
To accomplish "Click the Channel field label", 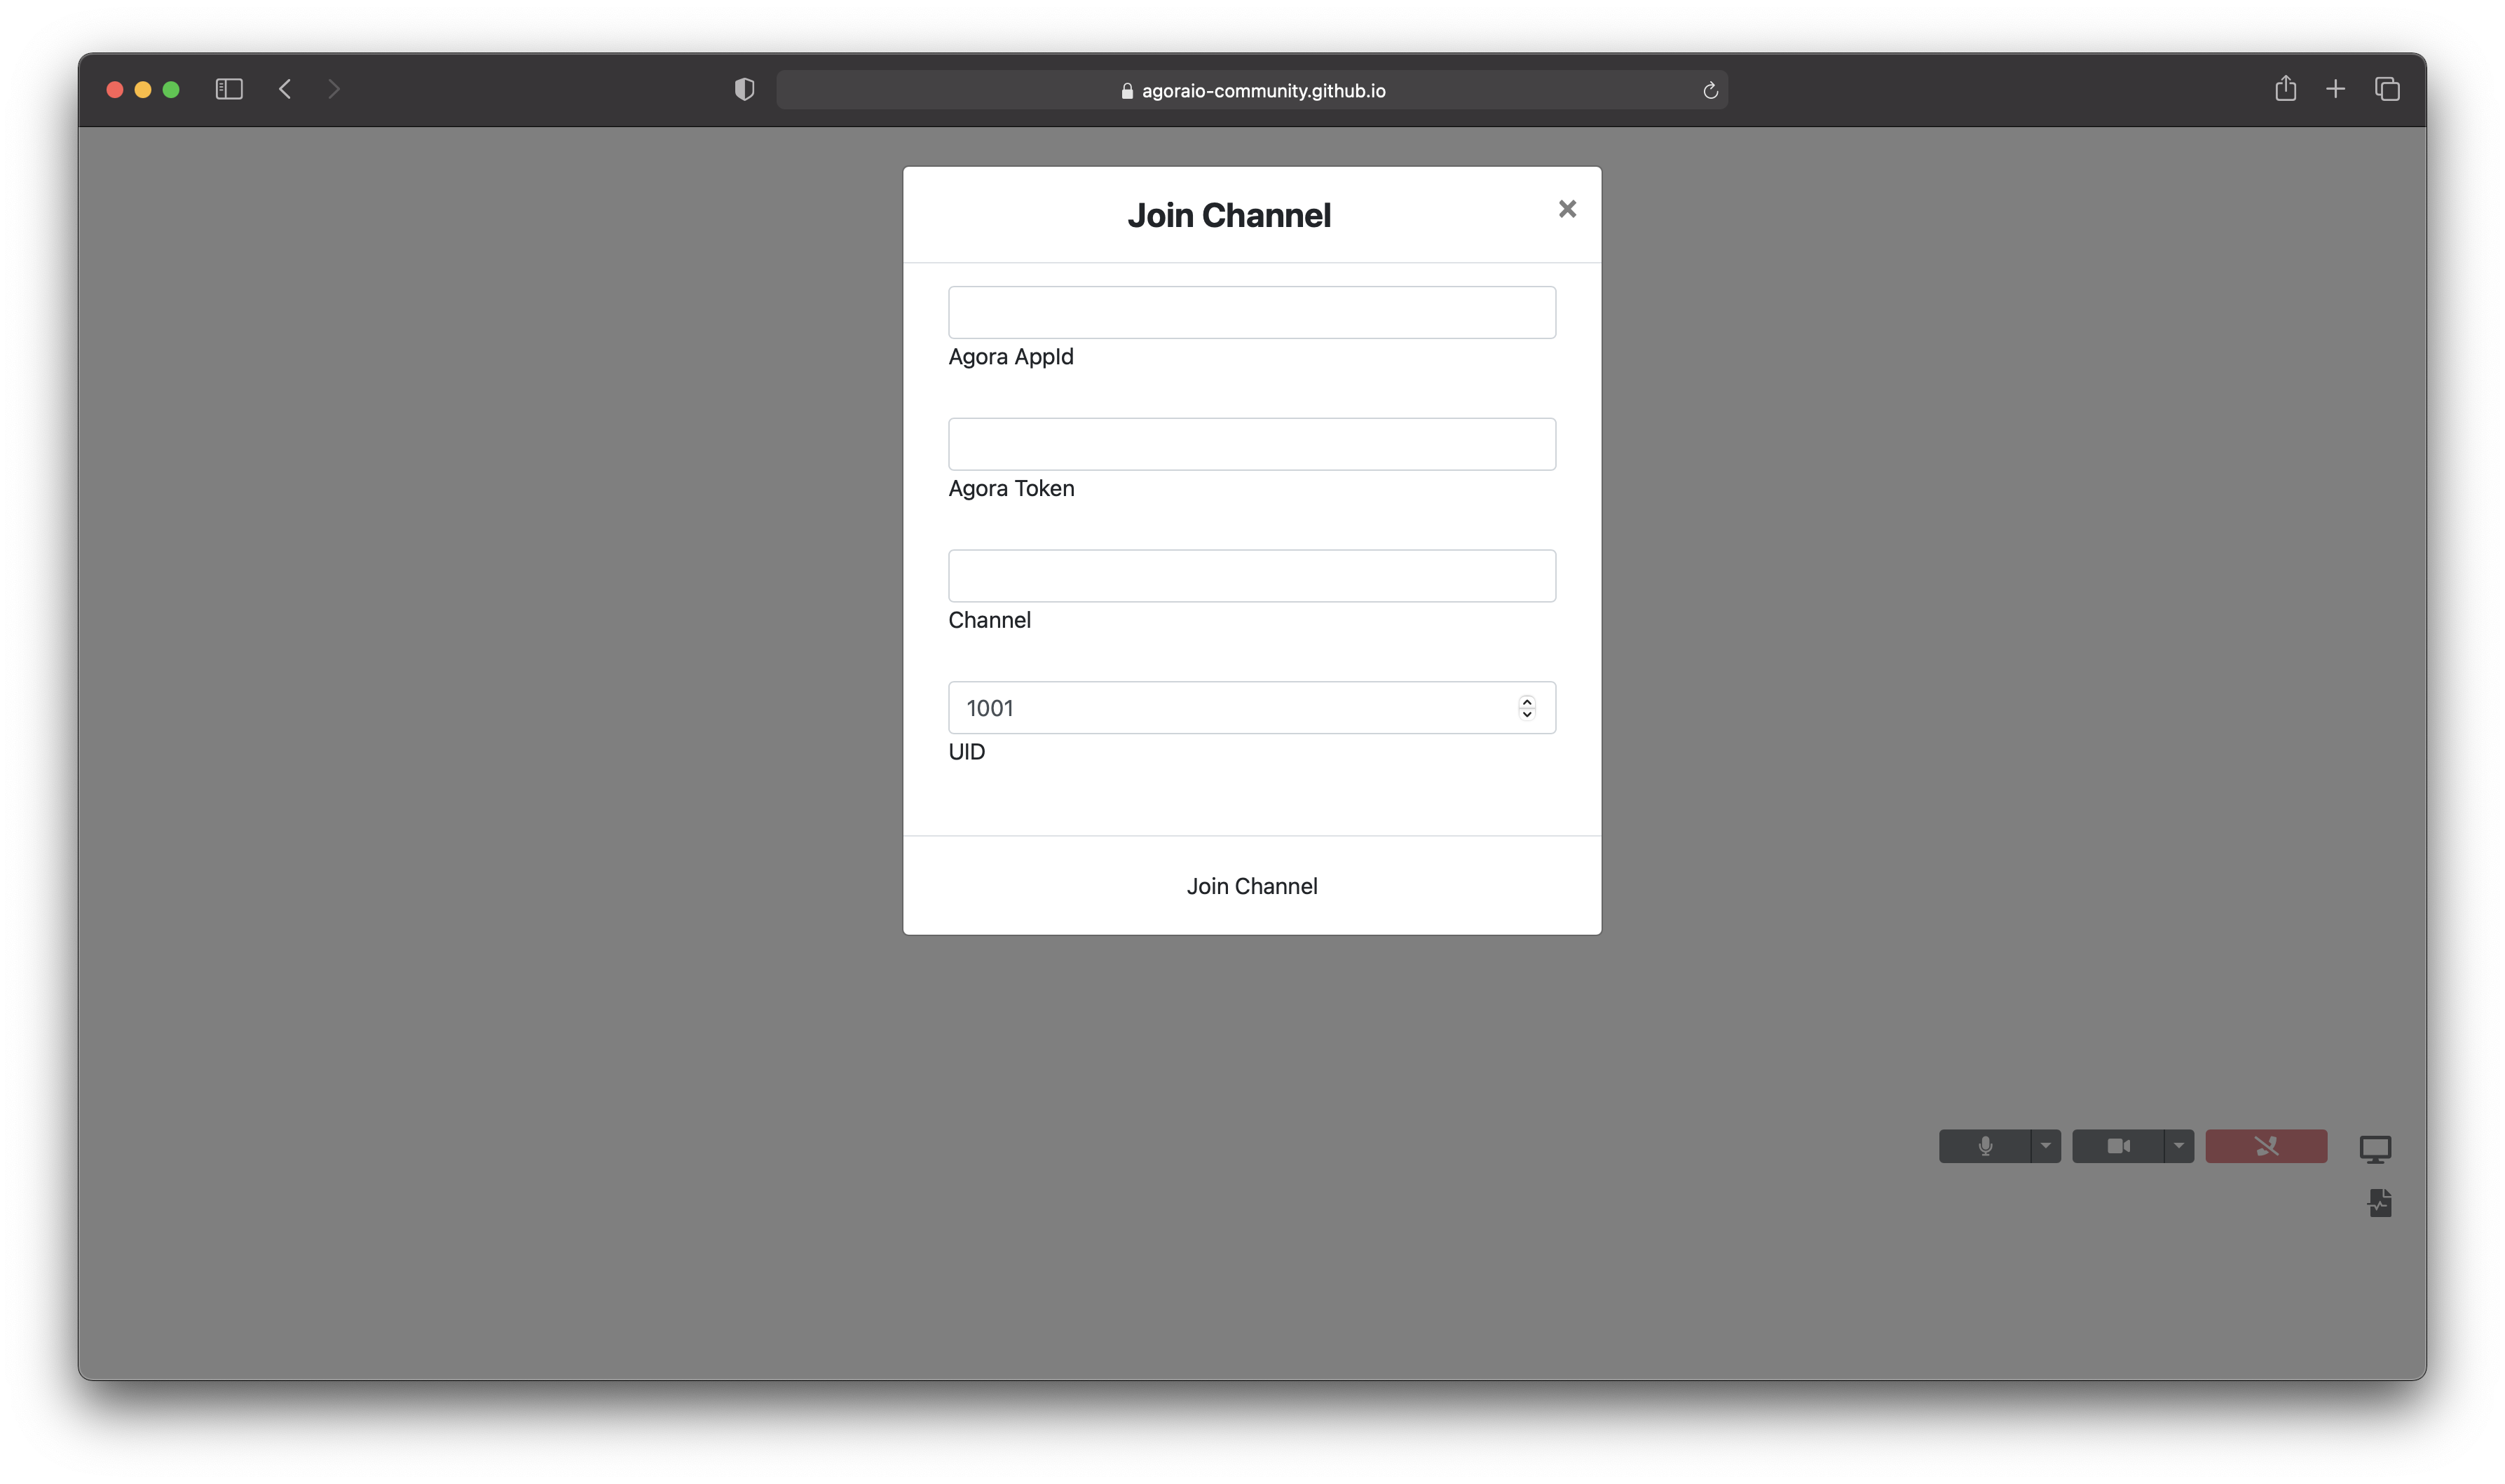I will 989,620.
